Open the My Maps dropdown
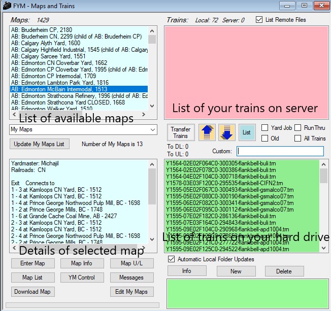Image resolution: width=331 pixels, height=311 pixels. 83,129
